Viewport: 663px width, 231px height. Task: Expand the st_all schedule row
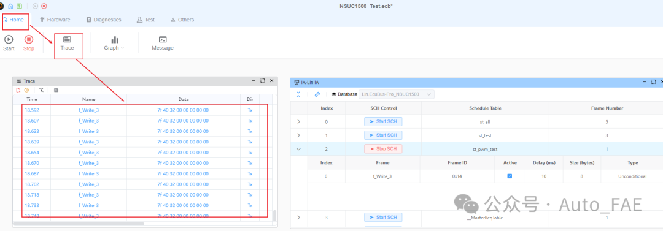pyautogui.click(x=299, y=121)
